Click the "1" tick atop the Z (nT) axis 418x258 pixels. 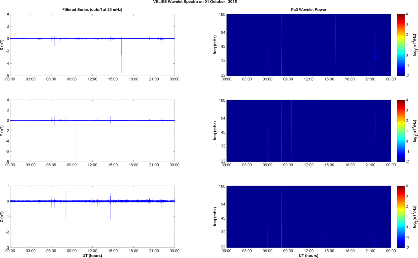7,186
